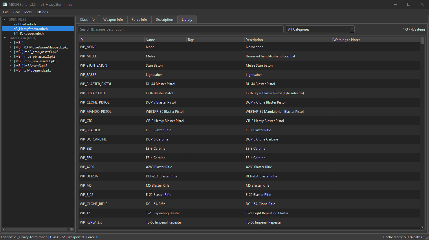Select h1_TORtroop.mbch in open files
This screenshot has height=240, width=429.
(x=29, y=33)
